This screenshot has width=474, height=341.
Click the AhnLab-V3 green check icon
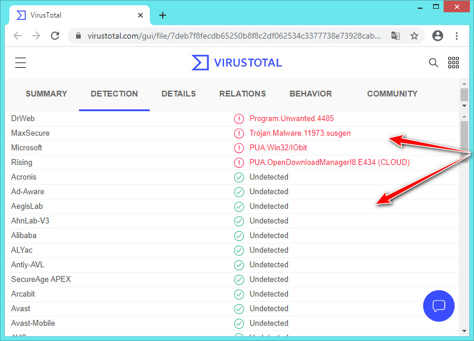tap(239, 221)
